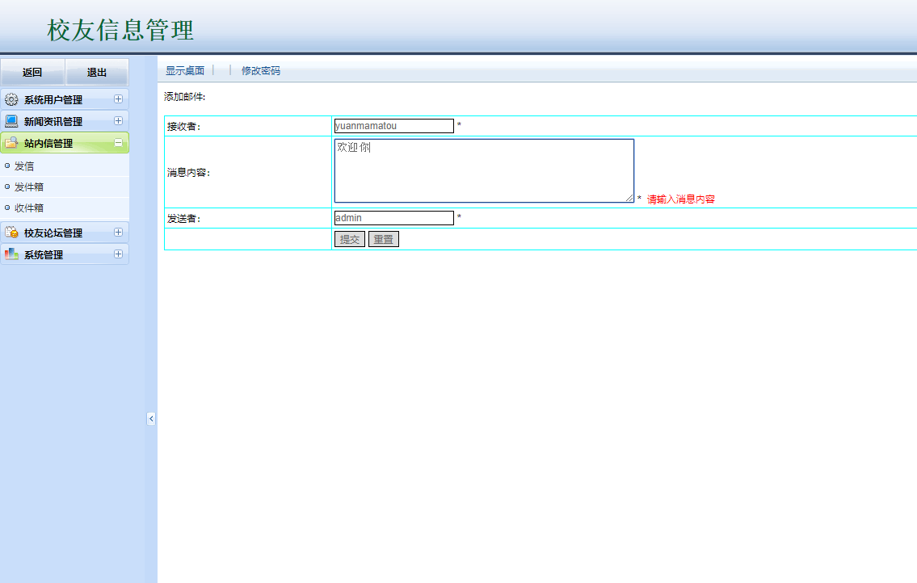This screenshot has height=583, width=917.
Task: Click the 发送者 label
Action: coord(183,219)
